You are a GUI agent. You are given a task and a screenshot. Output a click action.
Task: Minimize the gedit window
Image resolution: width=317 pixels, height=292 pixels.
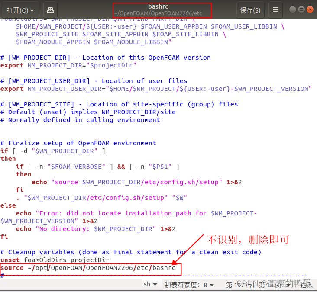point(293,10)
